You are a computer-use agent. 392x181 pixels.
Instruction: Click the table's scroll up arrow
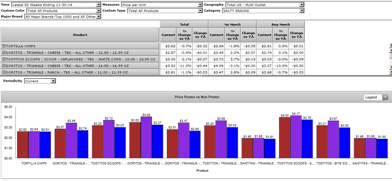[x=391, y=46]
